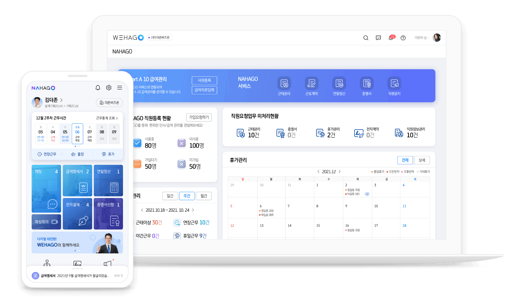Click the 가입요청하기 button
515x297 pixels.
click(199, 117)
